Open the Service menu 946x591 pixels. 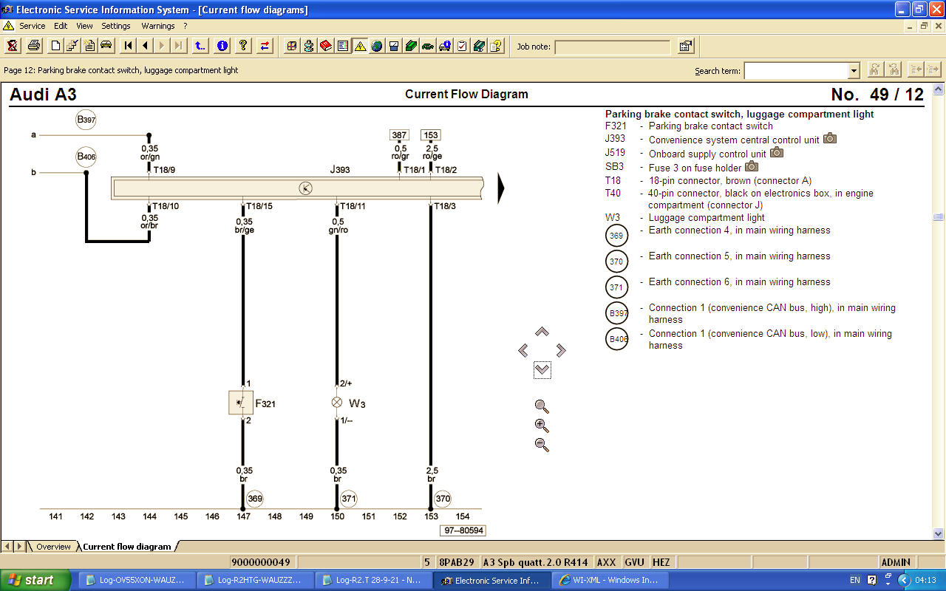pos(33,26)
